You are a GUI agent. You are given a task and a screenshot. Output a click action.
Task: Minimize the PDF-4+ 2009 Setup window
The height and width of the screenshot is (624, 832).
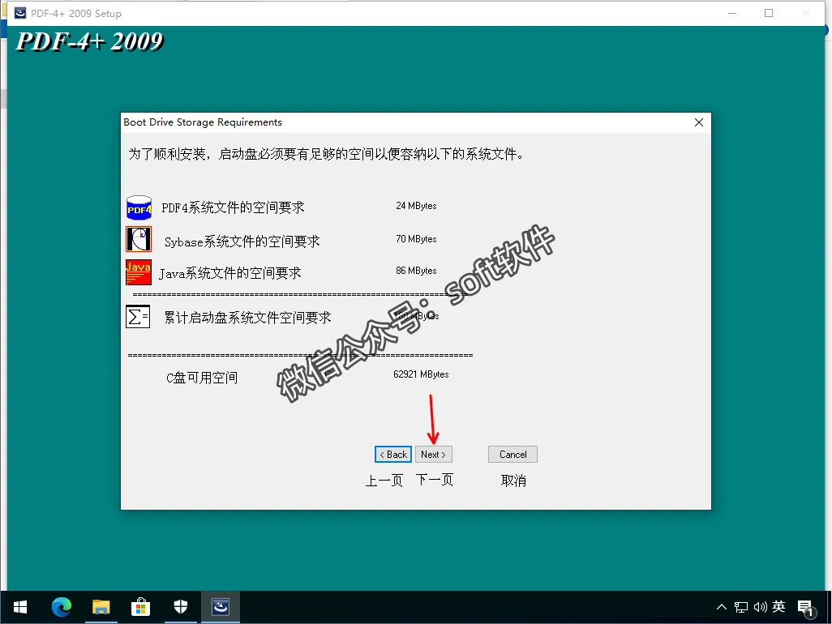click(732, 13)
